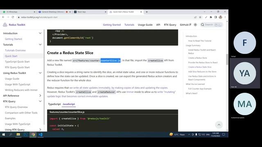This screenshot has height=147, width=262.
Task: Click the Redux Toolkit logo
Action: (14, 24)
